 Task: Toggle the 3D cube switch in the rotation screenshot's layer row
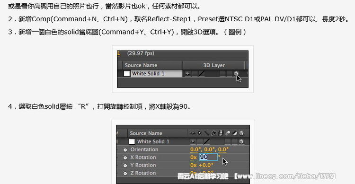click(241, 141)
